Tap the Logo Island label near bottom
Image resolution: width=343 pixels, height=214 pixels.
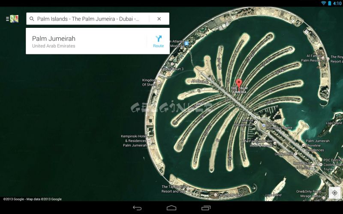click(x=274, y=195)
